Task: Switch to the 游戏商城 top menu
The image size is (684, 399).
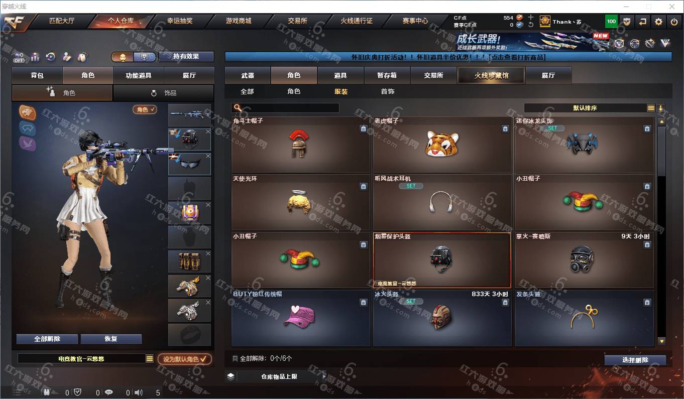Action: pyautogui.click(x=239, y=21)
